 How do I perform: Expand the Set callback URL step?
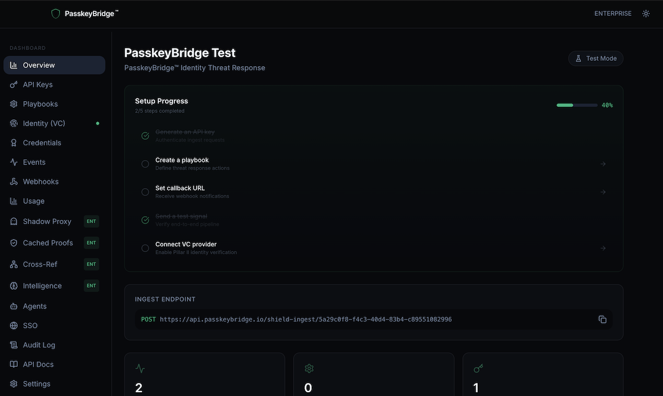(603, 192)
